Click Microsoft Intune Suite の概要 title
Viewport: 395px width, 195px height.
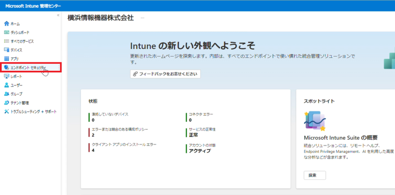[341, 138]
